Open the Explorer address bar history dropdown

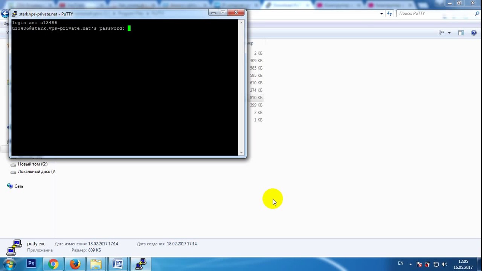click(x=381, y=14)
